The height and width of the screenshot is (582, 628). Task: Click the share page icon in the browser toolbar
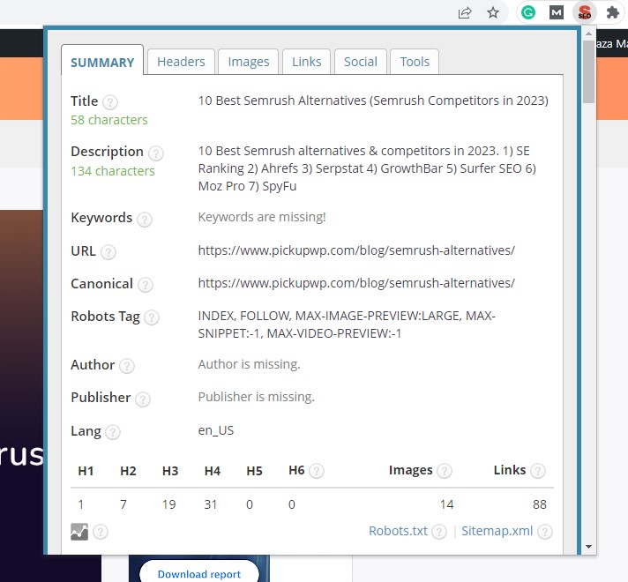click(x=465, y=13)
